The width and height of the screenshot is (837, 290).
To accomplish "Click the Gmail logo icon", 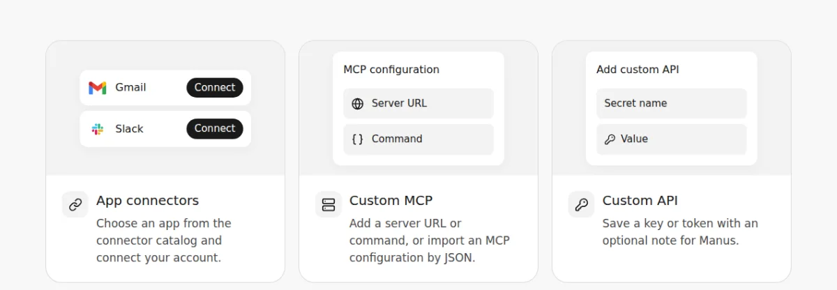I will click(97, 88).
